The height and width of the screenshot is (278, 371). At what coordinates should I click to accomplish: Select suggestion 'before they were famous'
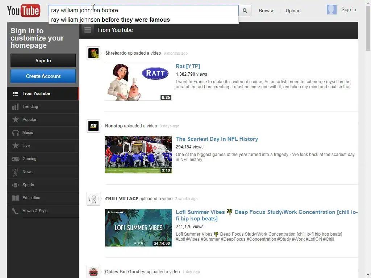143,20
